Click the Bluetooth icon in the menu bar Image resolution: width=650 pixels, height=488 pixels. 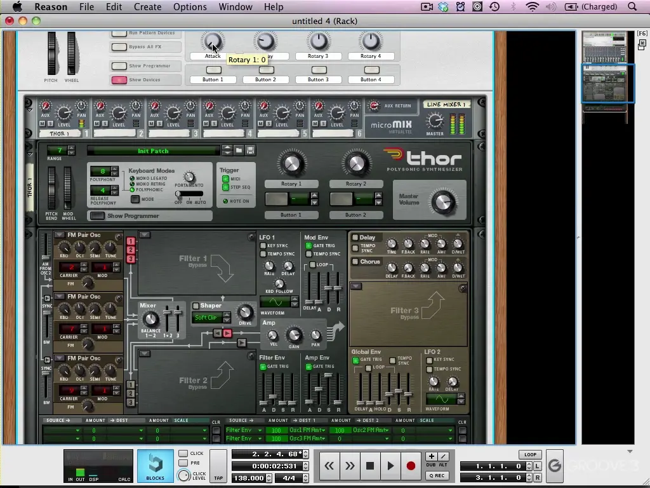click(x=513, y=6)
